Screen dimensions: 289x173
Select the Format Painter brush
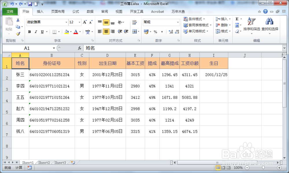[x=18, y=34]
